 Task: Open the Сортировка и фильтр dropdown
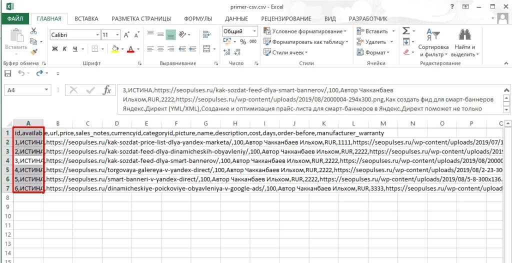pyautogui.click(x=433, y=42)
